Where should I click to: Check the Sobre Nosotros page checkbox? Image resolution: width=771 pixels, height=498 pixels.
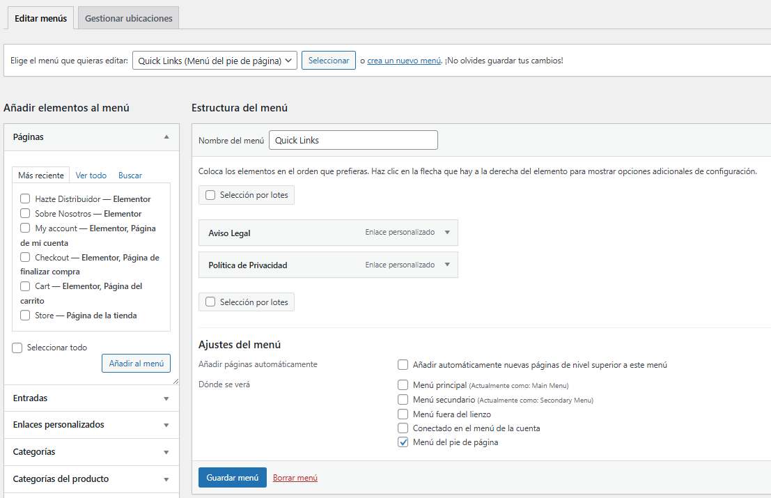click(x=25, y=214)
